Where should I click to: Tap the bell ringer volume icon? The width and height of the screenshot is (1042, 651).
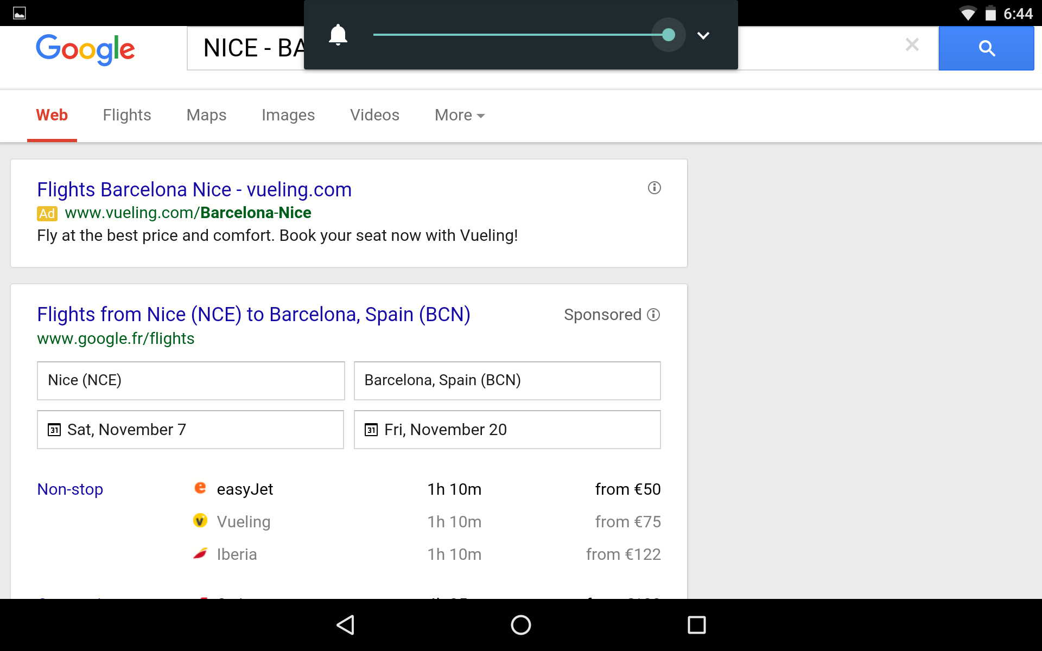click(338, 35)
